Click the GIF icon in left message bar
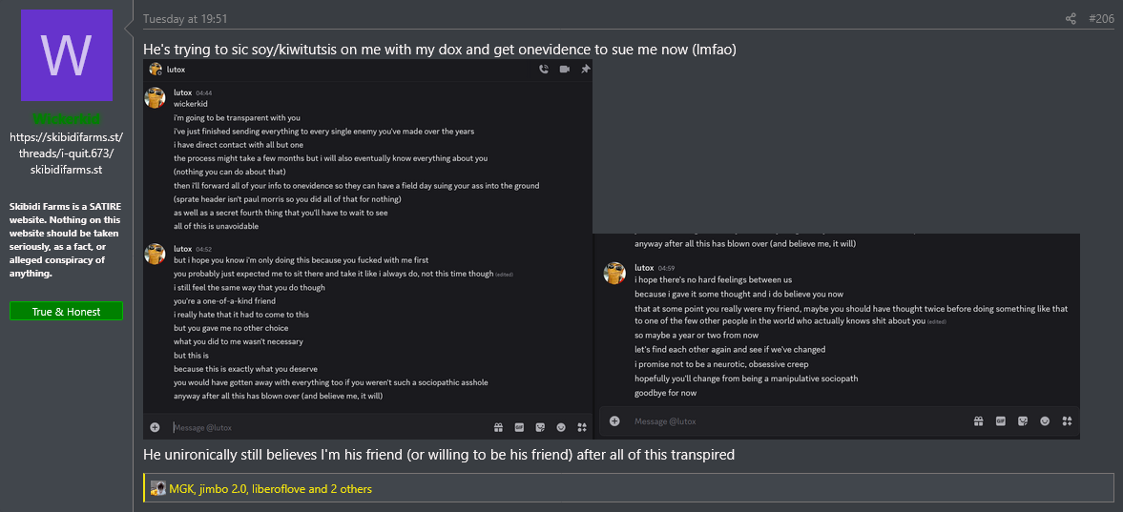 (x=520, y=427)
